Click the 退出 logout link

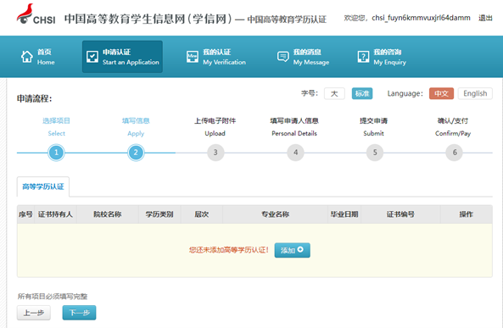pyautogui.click(x=485, y=18)
